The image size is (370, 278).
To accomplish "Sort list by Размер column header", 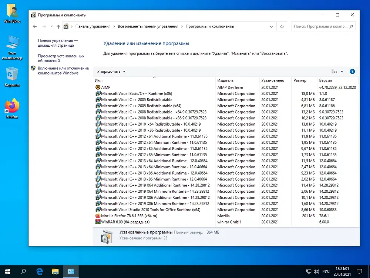I will click(x=304, y=80).
